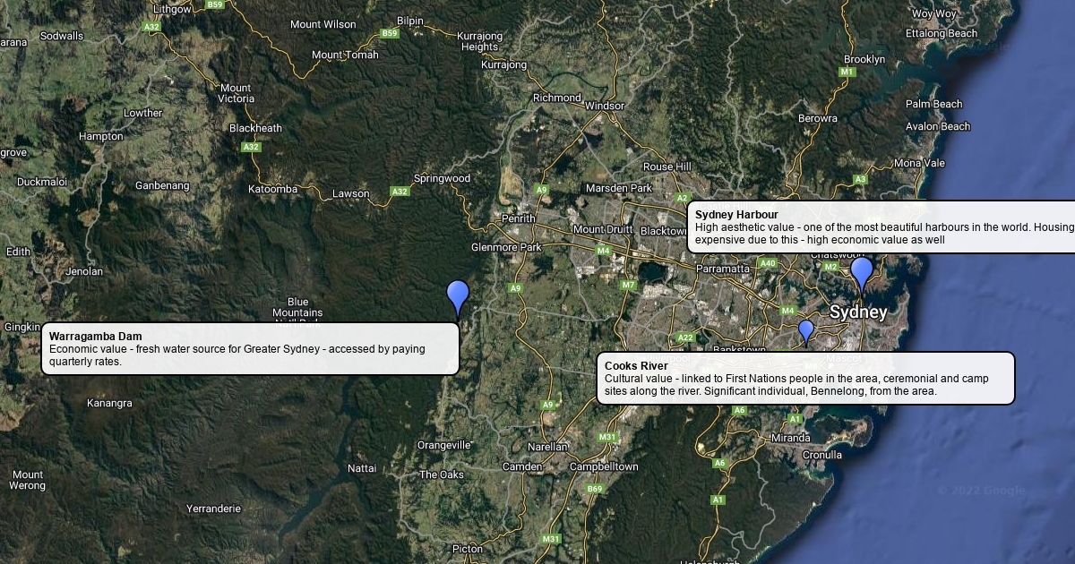Viewport: 1075px width, 564px height.
Task: Click the A40 road shield
Action: click(x=768, y=263)
